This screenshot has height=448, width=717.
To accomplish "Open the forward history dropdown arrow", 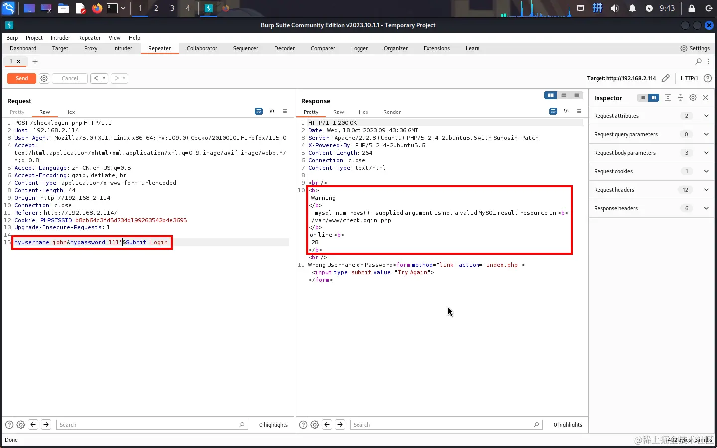I will tap(124, 78).
